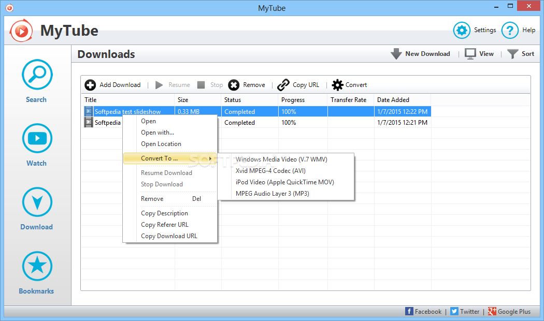Click the New Download label

[x=428, y=54]
